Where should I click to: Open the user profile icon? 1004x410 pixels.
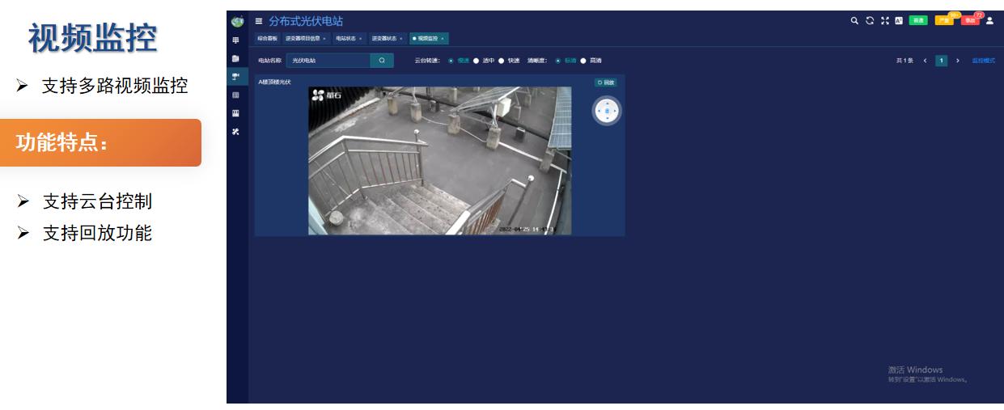(989, 21)
